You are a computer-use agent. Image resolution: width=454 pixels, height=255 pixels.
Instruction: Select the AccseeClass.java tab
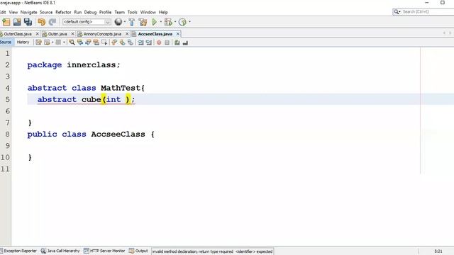click(155, 34)
